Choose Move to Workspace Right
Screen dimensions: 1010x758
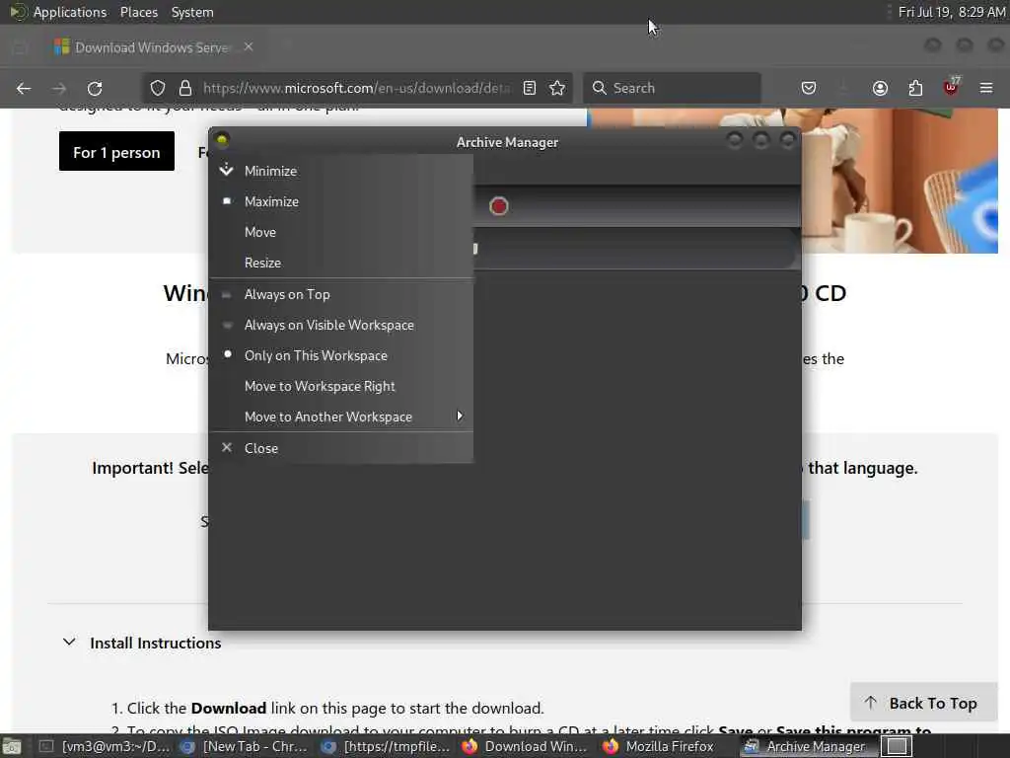coord(341,386)
